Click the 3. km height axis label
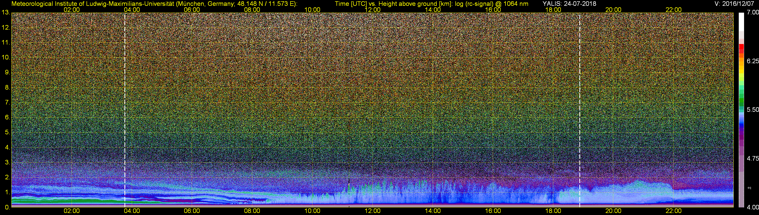Screen dimensions: 759x215 [x=7, y=163]
